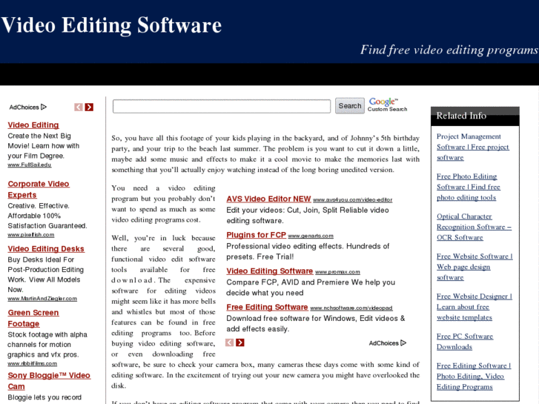Click the paragraph starting 'You need a video editing'
This screenshot has width=539, height=404.
point(163,204)
